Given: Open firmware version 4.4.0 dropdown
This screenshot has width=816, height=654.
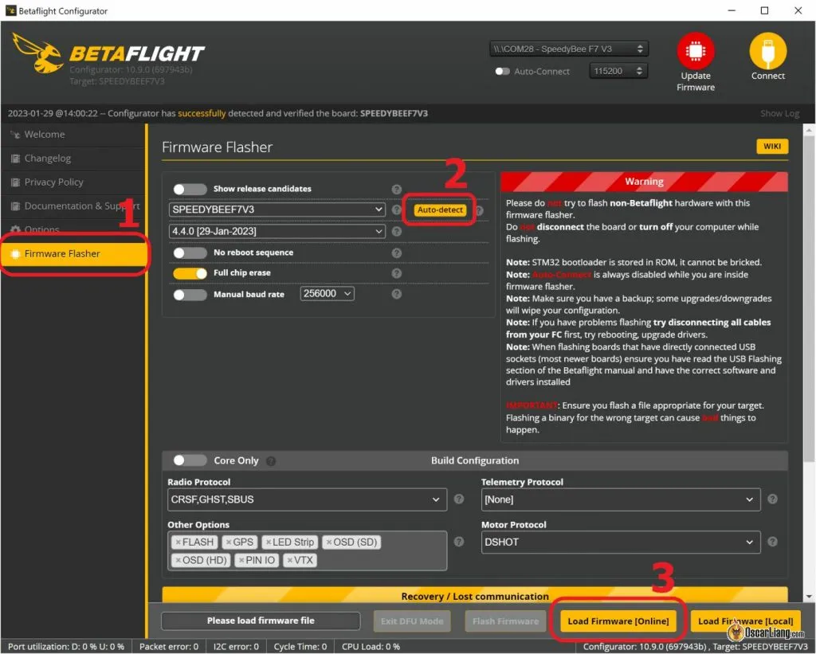Looking at the screenshot, I should pyautogui.click(x=277, y=231).
